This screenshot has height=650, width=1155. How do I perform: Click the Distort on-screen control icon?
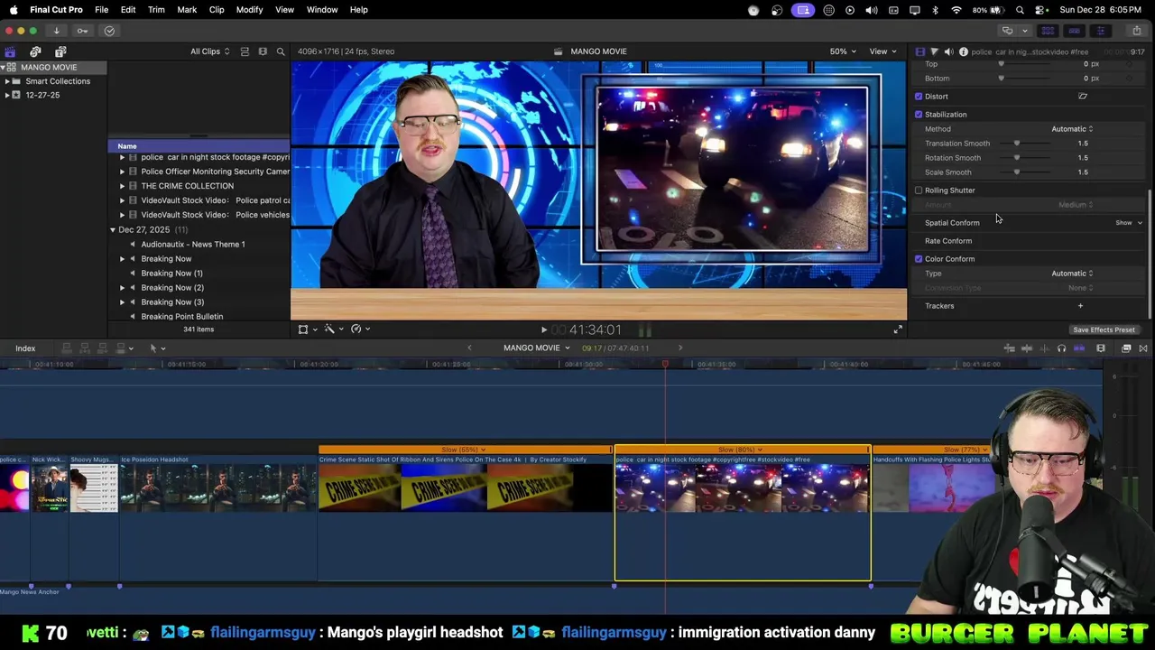(1083, 96)
